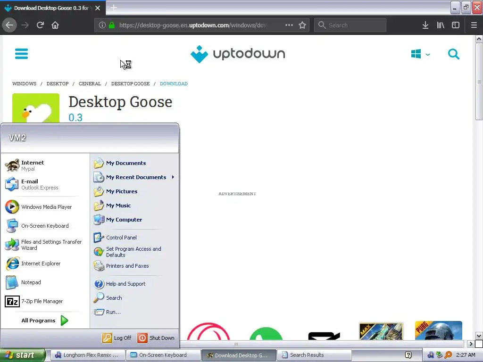The height and width of the screenshot is (362, 483).
Task: Click the DESKTOP breadcrumb link
Action: click(58, 84)
